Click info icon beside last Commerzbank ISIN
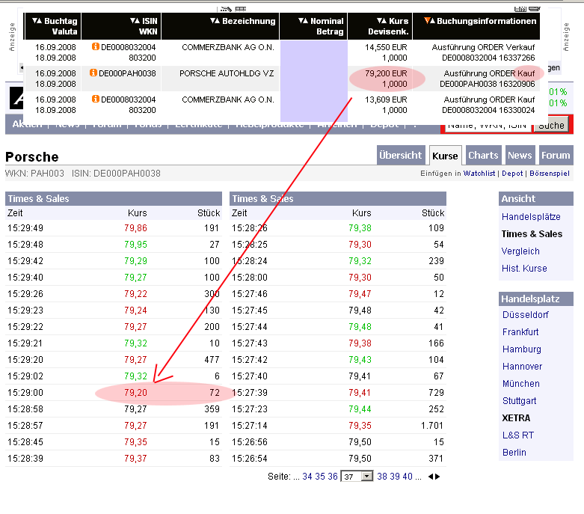This screenshot has height=514, width=584. click(96, 99)
